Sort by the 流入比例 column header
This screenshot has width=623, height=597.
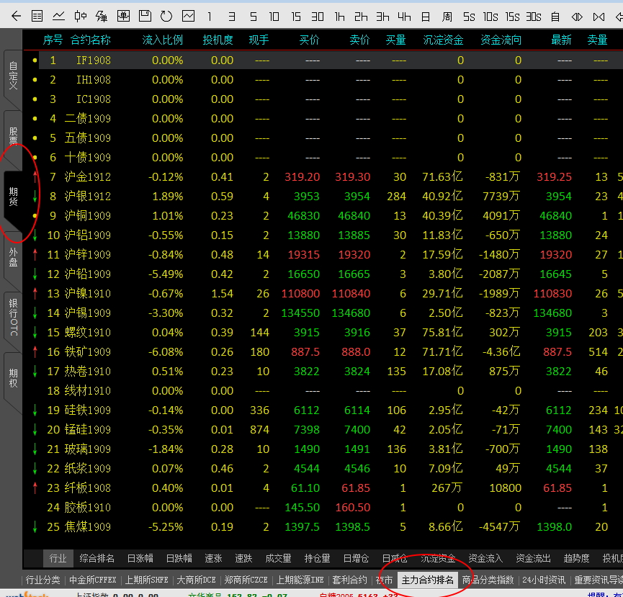(163, 40)
